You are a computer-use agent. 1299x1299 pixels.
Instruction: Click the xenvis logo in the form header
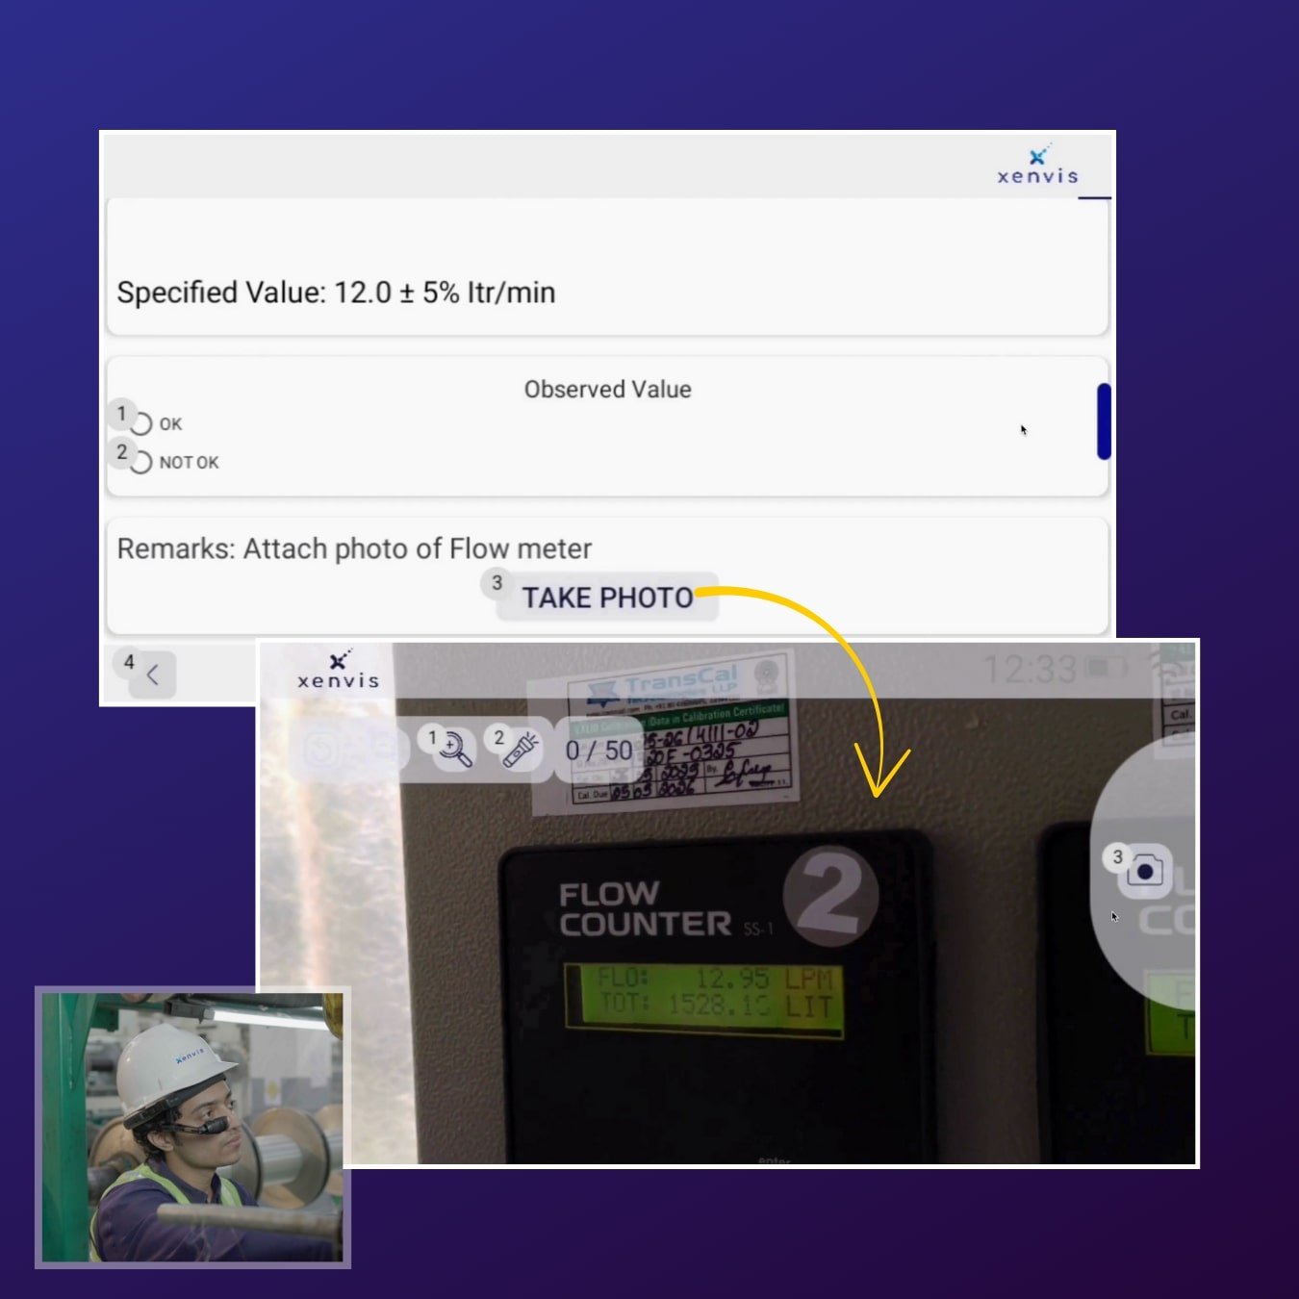(1037, 166)
